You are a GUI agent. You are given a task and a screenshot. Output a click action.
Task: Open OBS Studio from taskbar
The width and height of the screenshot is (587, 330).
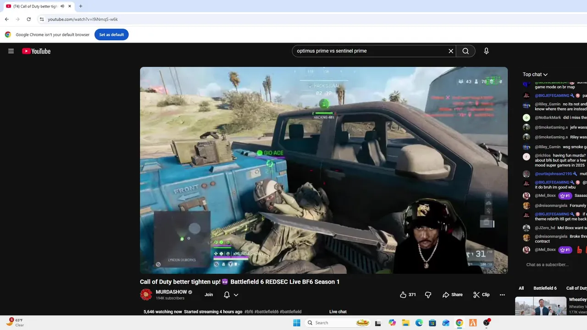(487, 323)
